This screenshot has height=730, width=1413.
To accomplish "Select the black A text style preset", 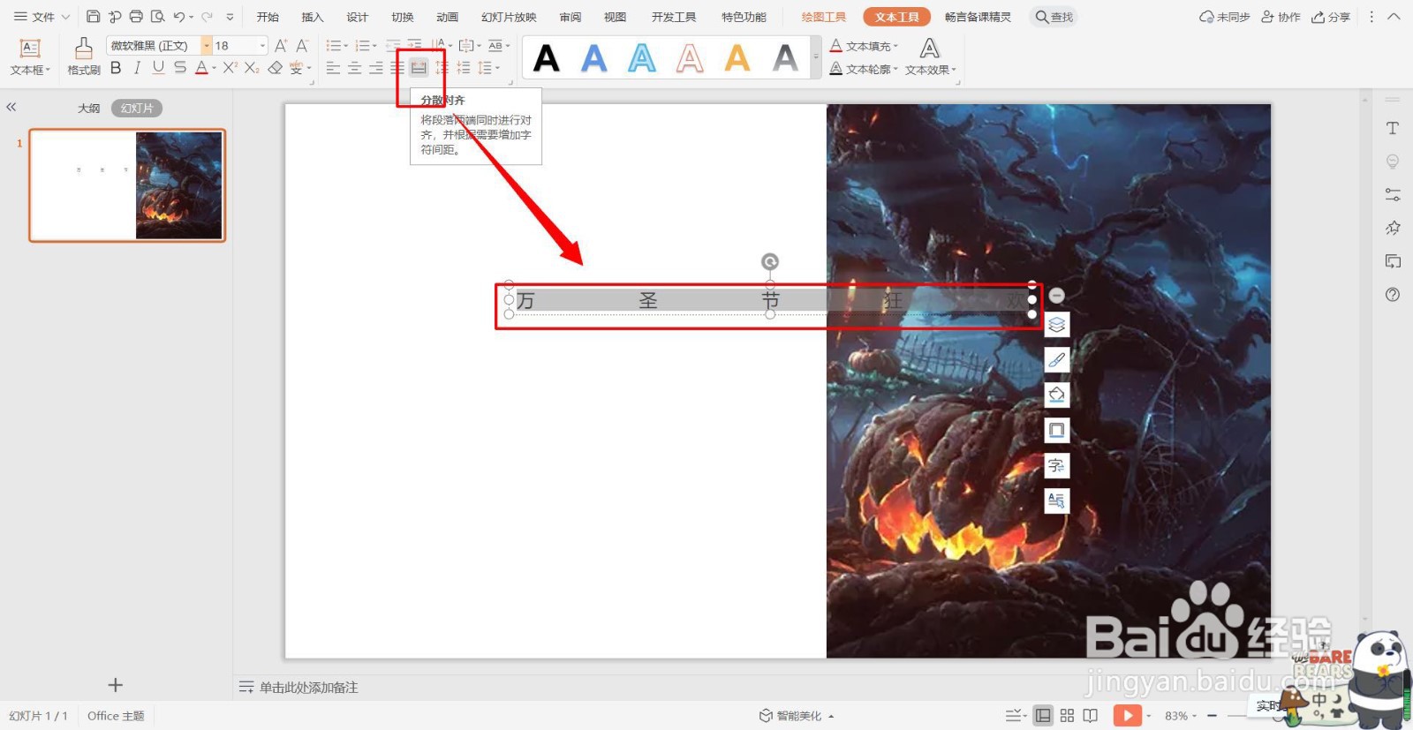I will (547, 58).
